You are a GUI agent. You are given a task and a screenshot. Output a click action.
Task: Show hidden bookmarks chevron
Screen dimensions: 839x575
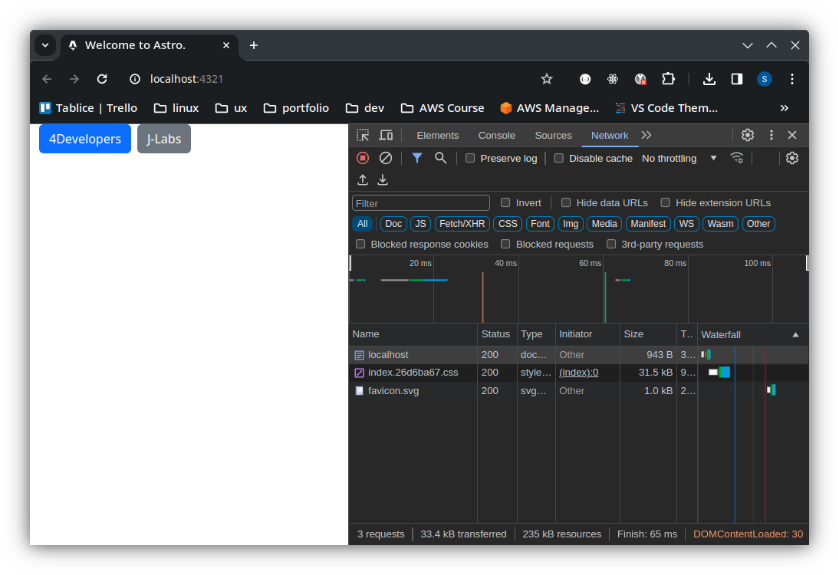[785, 108]
